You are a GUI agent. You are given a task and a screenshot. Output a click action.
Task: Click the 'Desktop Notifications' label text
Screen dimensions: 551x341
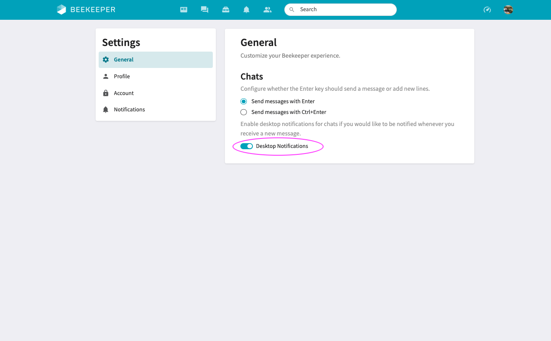point(282,146)
